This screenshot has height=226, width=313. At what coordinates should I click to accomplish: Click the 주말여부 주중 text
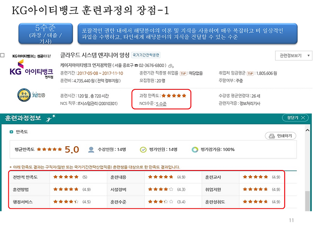tap(230, 81)
